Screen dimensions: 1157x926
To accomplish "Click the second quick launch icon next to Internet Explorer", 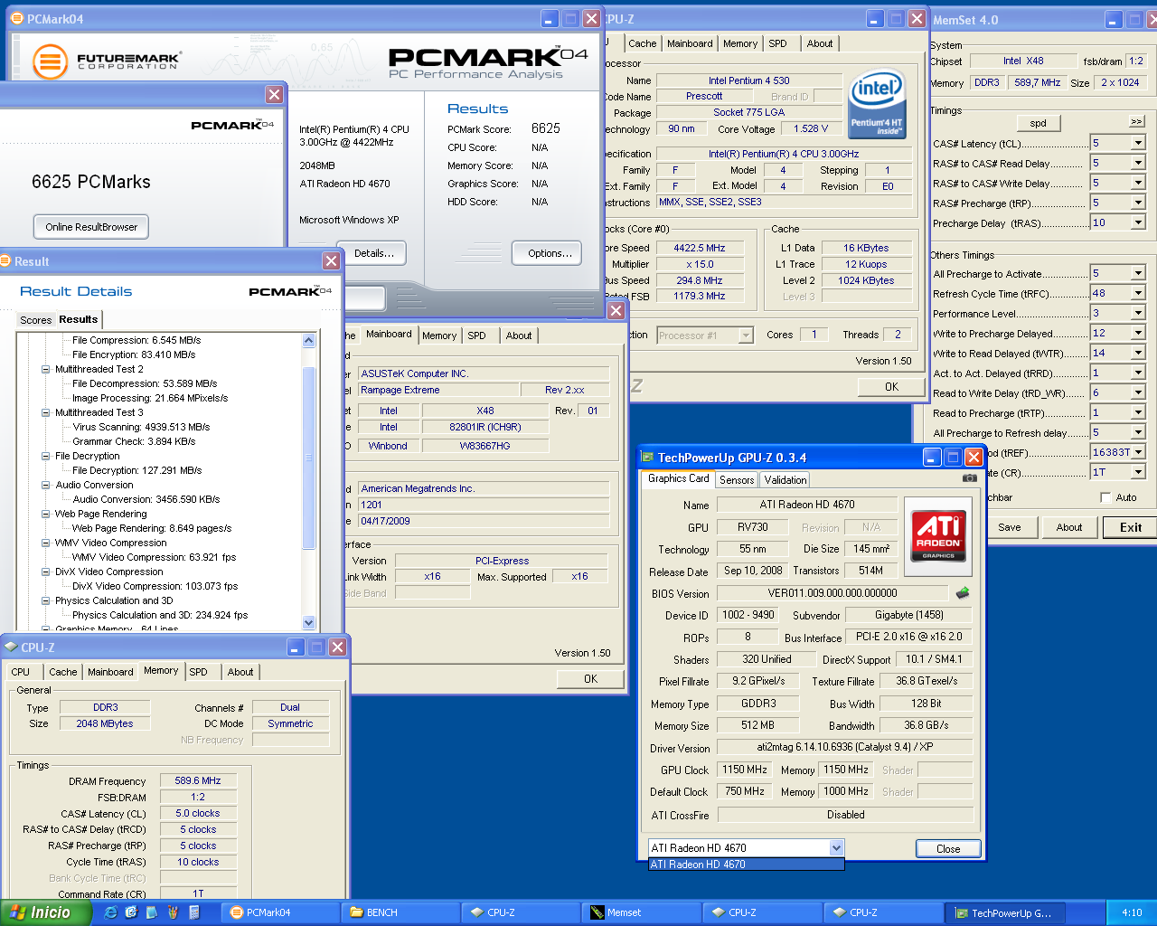I will [131, 912].
